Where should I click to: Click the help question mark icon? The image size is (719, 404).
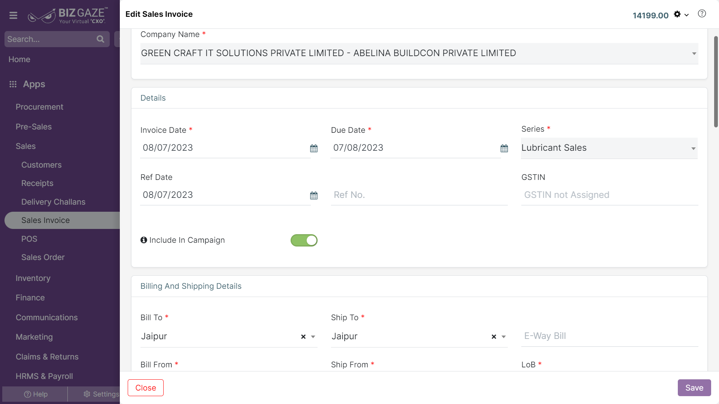[702, 14]
